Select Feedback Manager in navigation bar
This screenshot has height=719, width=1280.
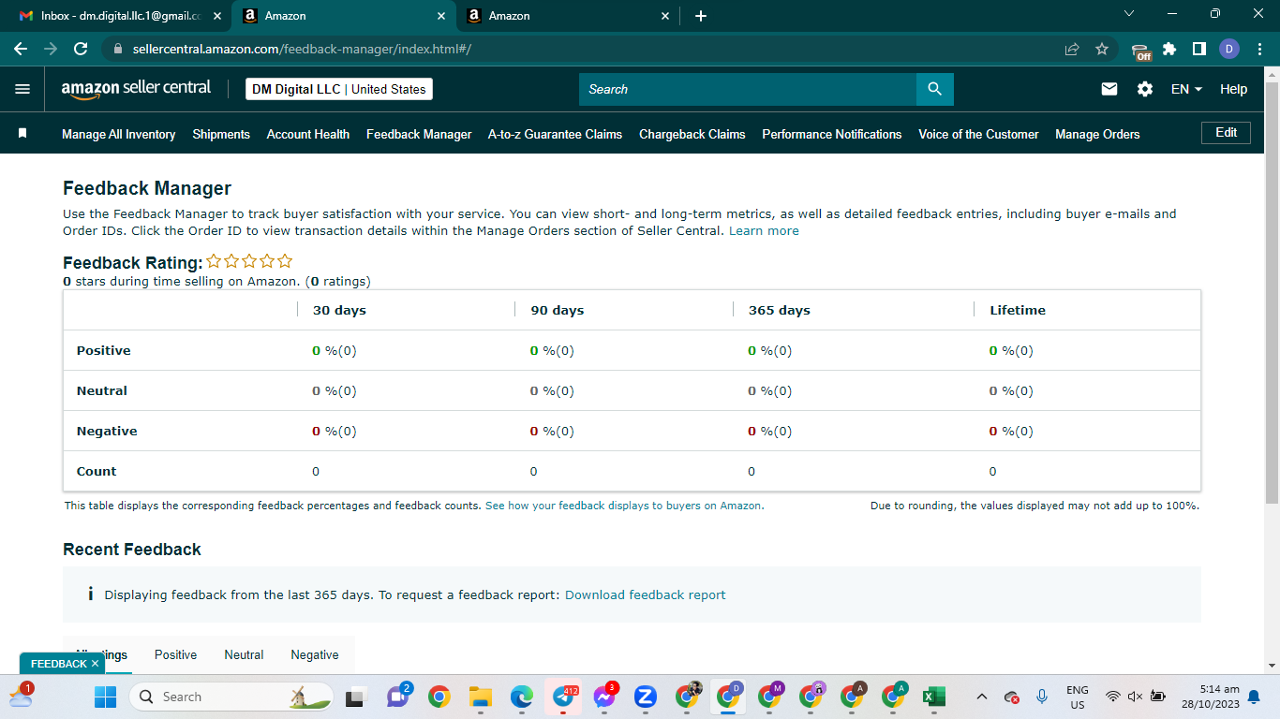pyautogui.click(x=419, y=134)
